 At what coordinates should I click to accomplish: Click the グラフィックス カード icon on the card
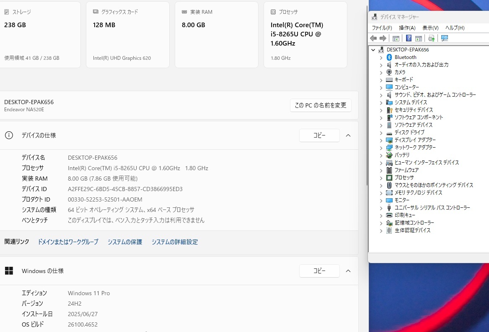point(96,12)
